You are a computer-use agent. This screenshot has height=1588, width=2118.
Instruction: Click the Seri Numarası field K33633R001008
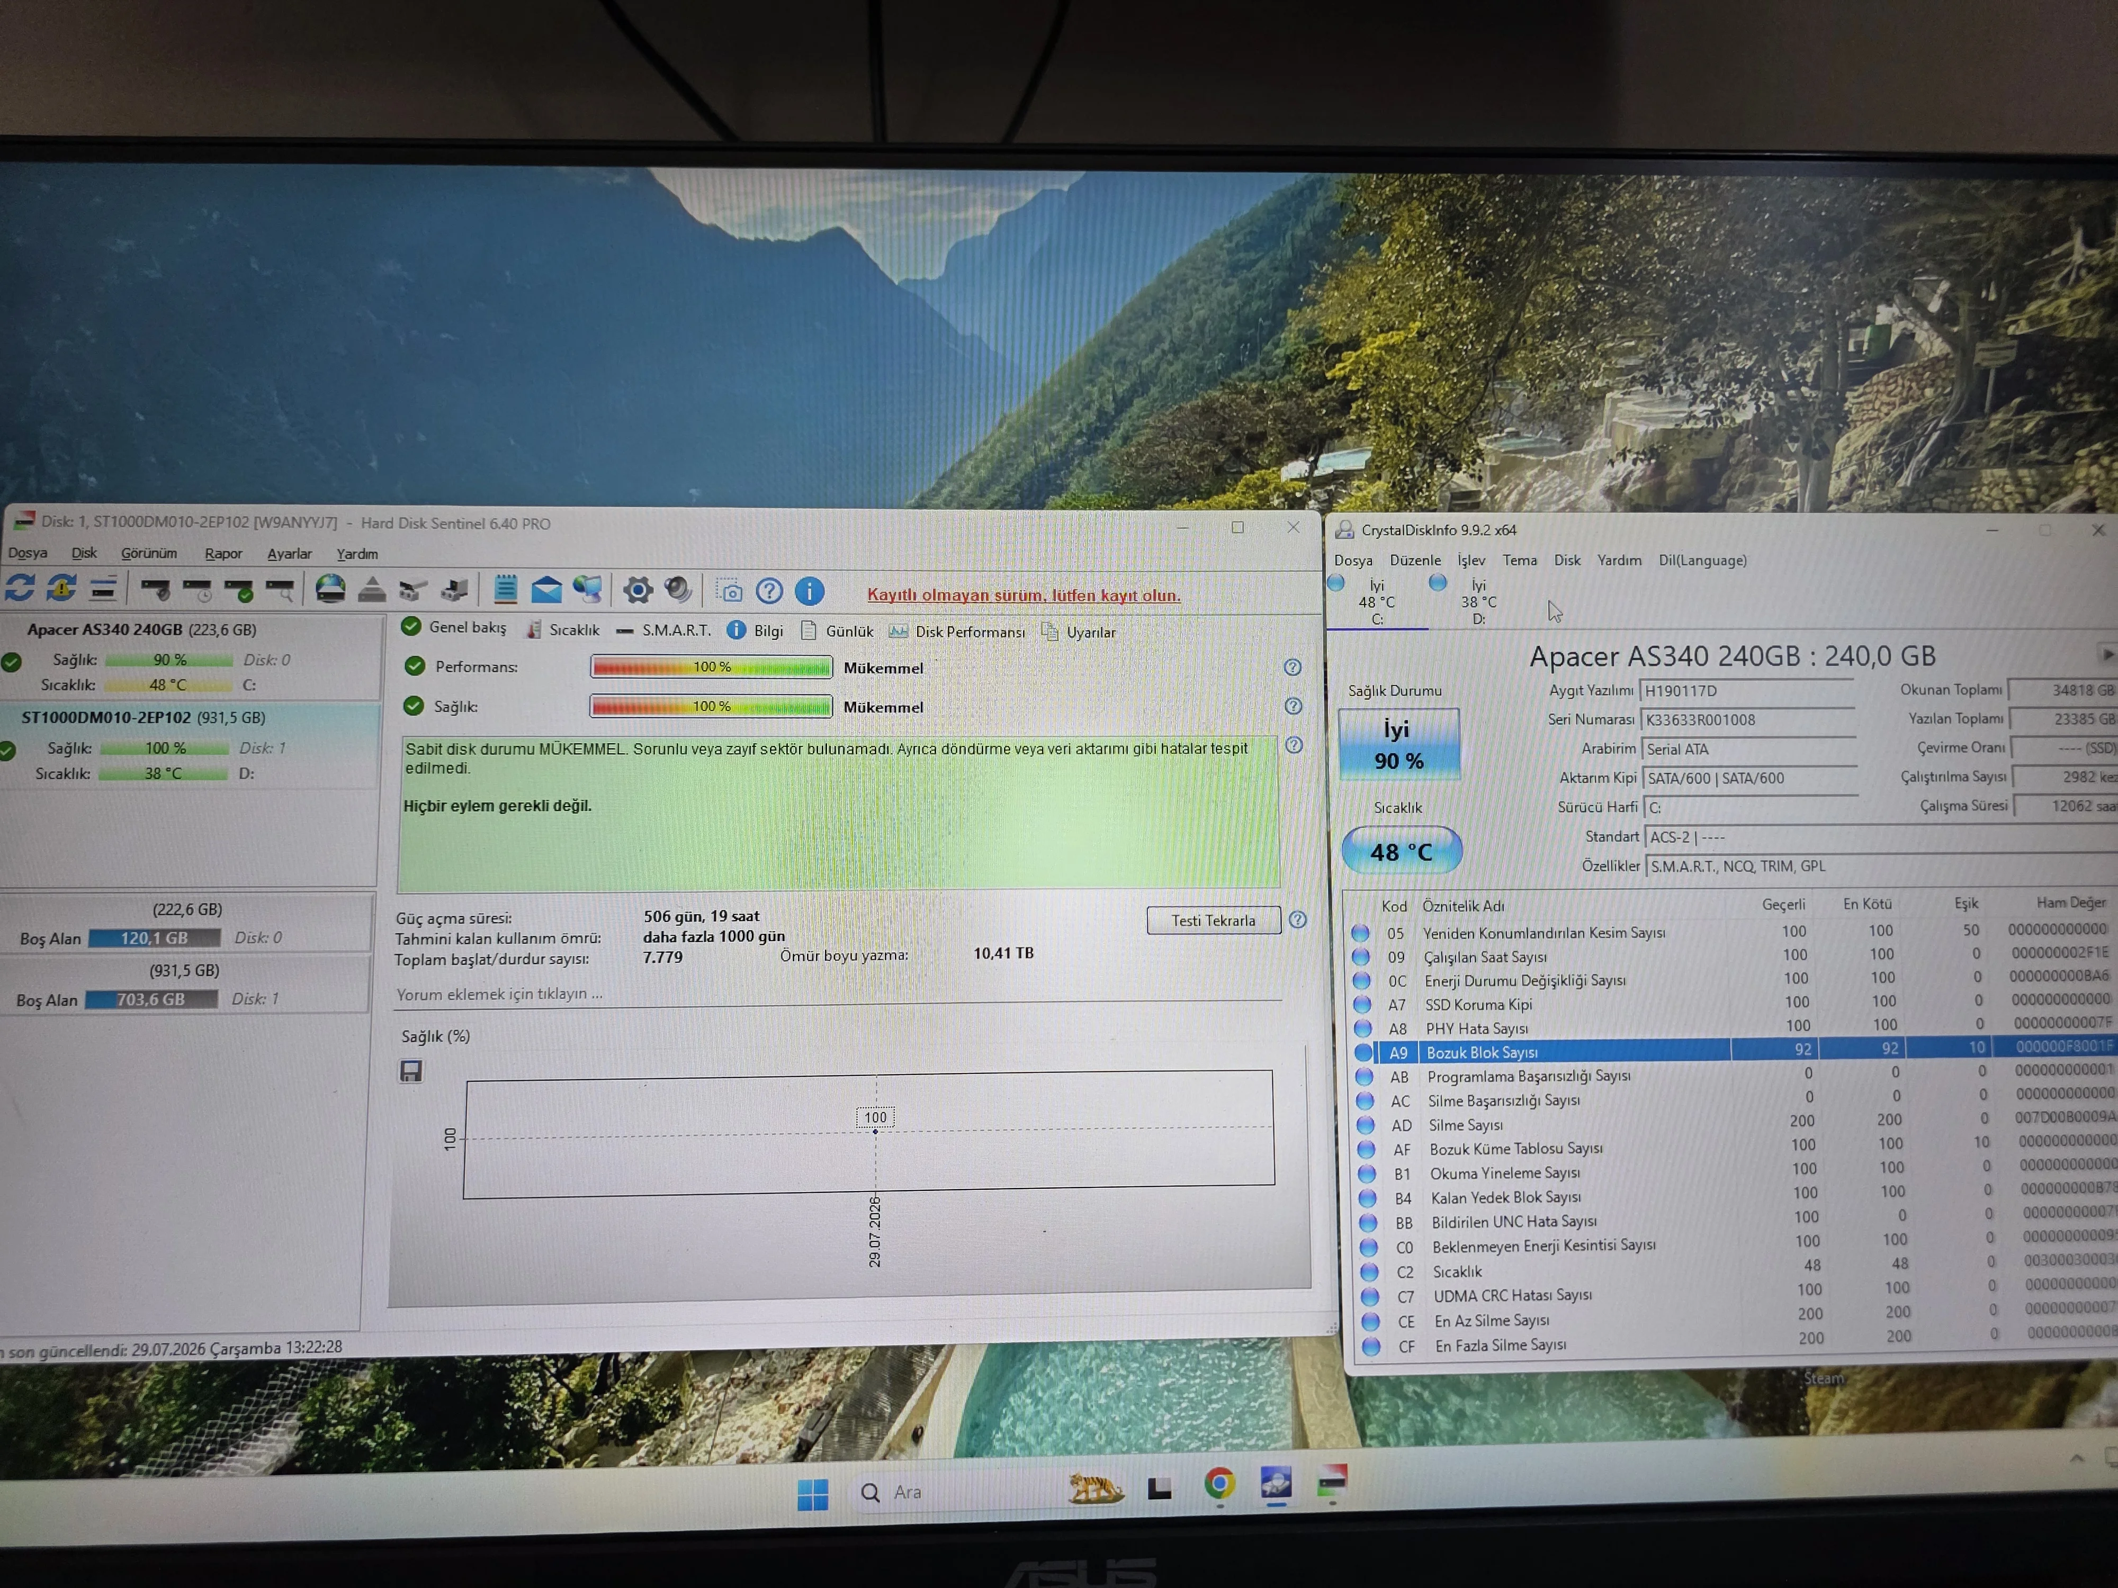pyautogui.click(x=1748, y=720)
